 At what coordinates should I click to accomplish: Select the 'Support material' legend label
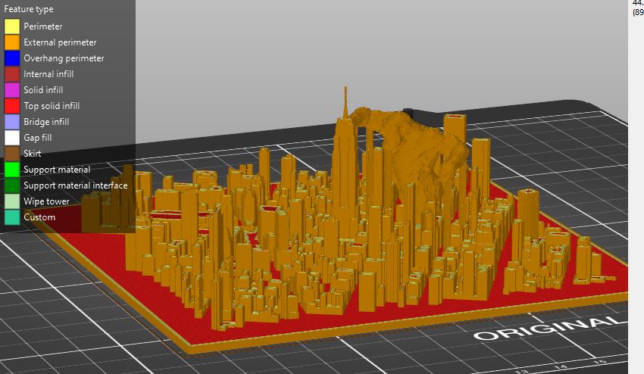click(x=57, y=170)
